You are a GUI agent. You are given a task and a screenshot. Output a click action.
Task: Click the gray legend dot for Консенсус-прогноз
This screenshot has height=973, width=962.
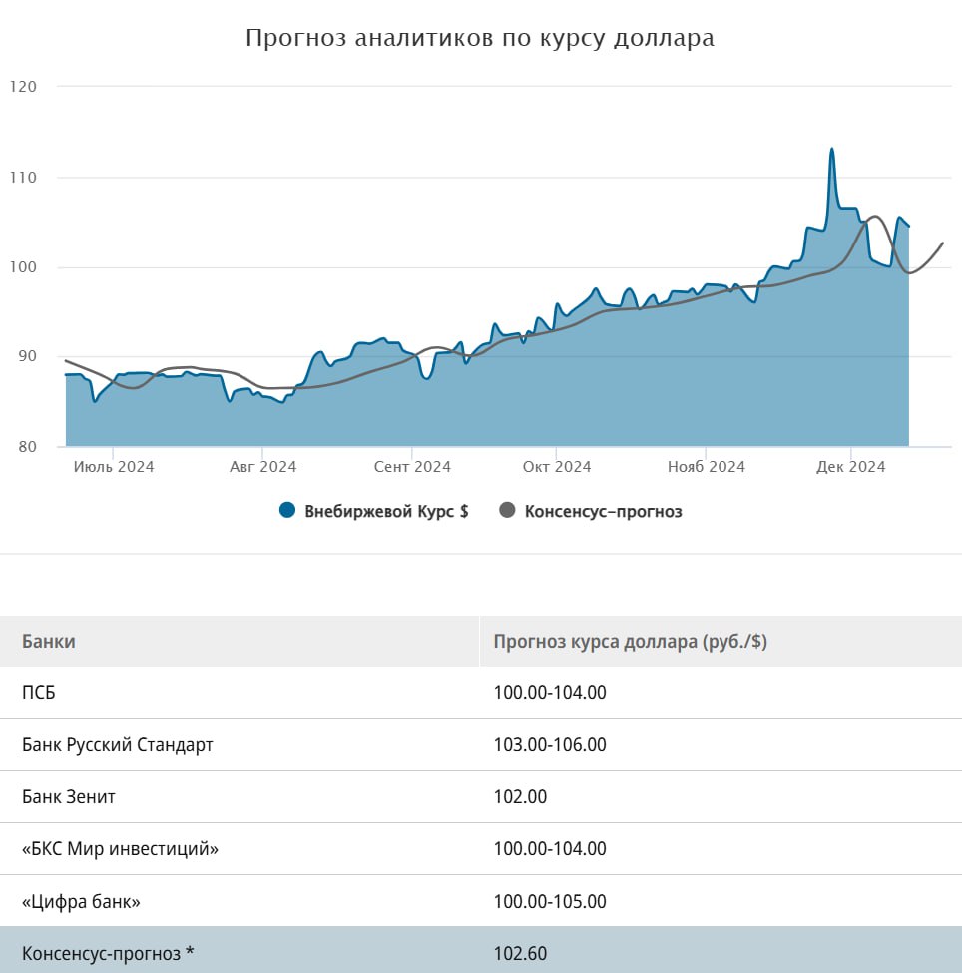pos(508,511)
